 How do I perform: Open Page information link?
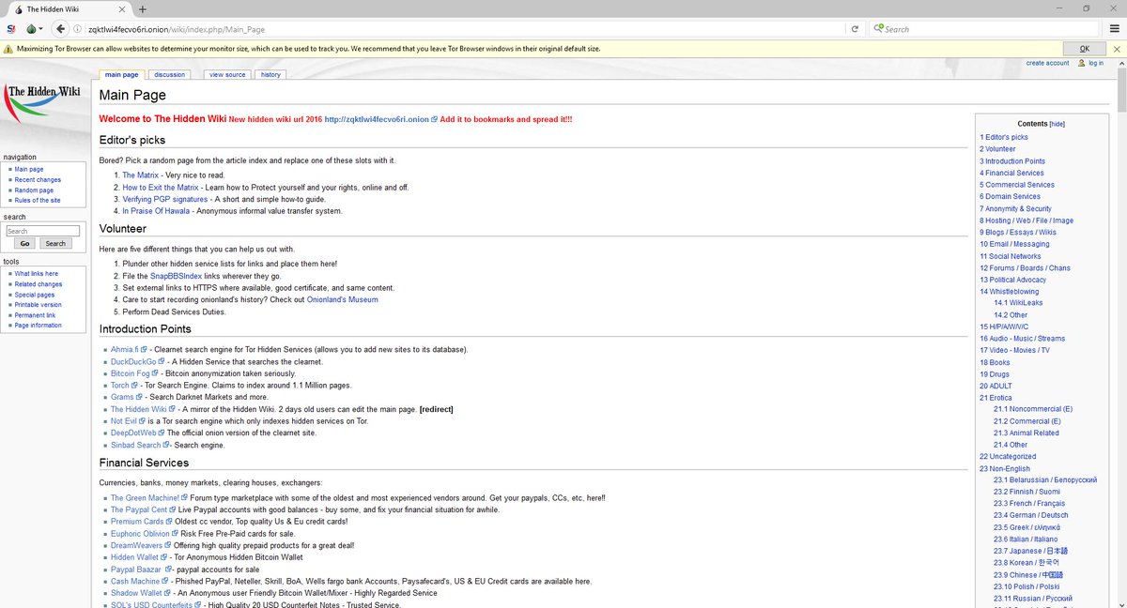[38, 325]
